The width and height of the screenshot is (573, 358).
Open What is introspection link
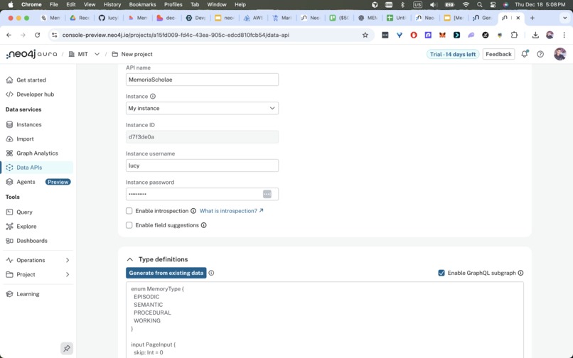click(231, 211)
